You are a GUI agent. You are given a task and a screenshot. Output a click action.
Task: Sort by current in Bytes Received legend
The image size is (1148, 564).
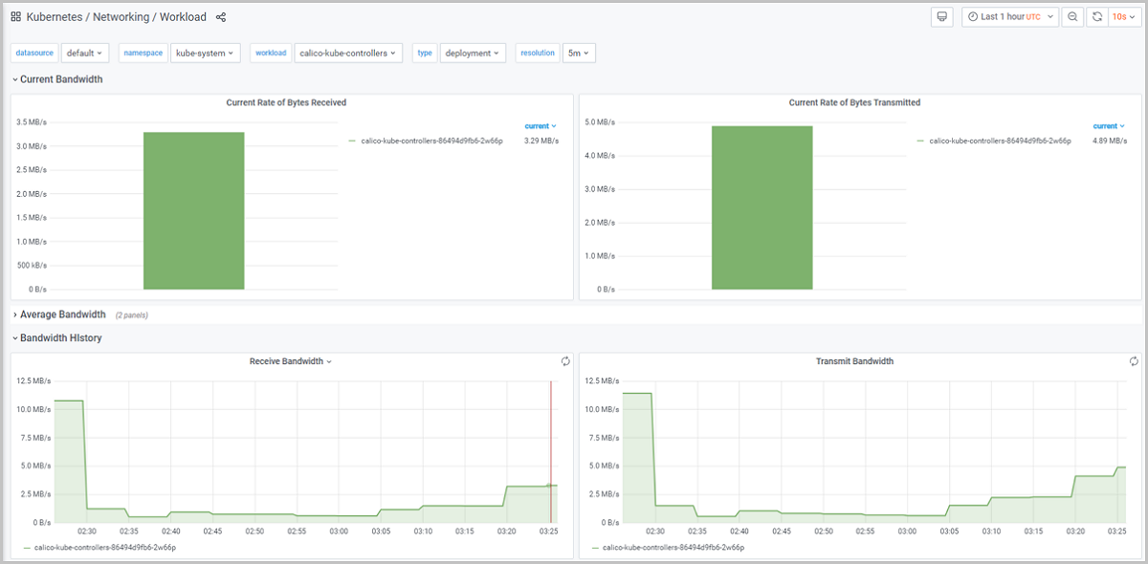click(x=540, y=126)
